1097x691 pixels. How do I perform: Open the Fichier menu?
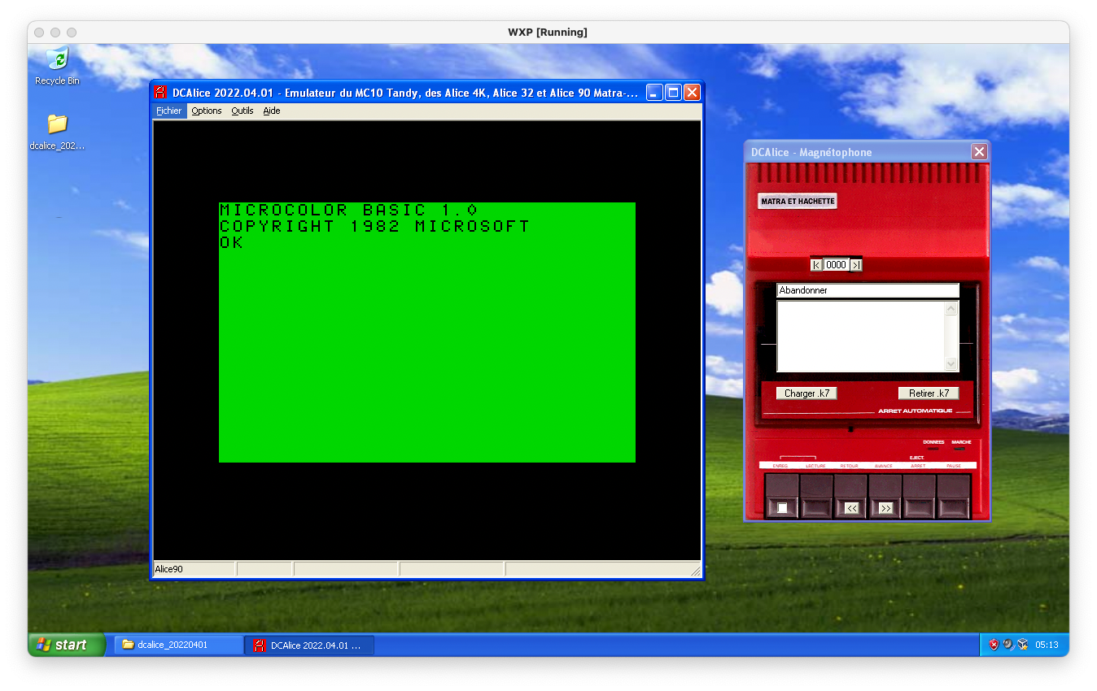pyautogui.click(x=169, y=111)
